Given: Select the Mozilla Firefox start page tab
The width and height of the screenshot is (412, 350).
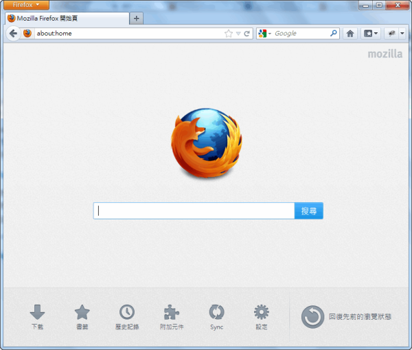Looking at the screenshot, I should coord(67,18).
